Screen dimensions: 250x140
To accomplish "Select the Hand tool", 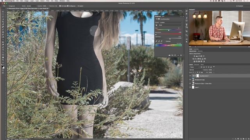I will [x=3, y=58].
